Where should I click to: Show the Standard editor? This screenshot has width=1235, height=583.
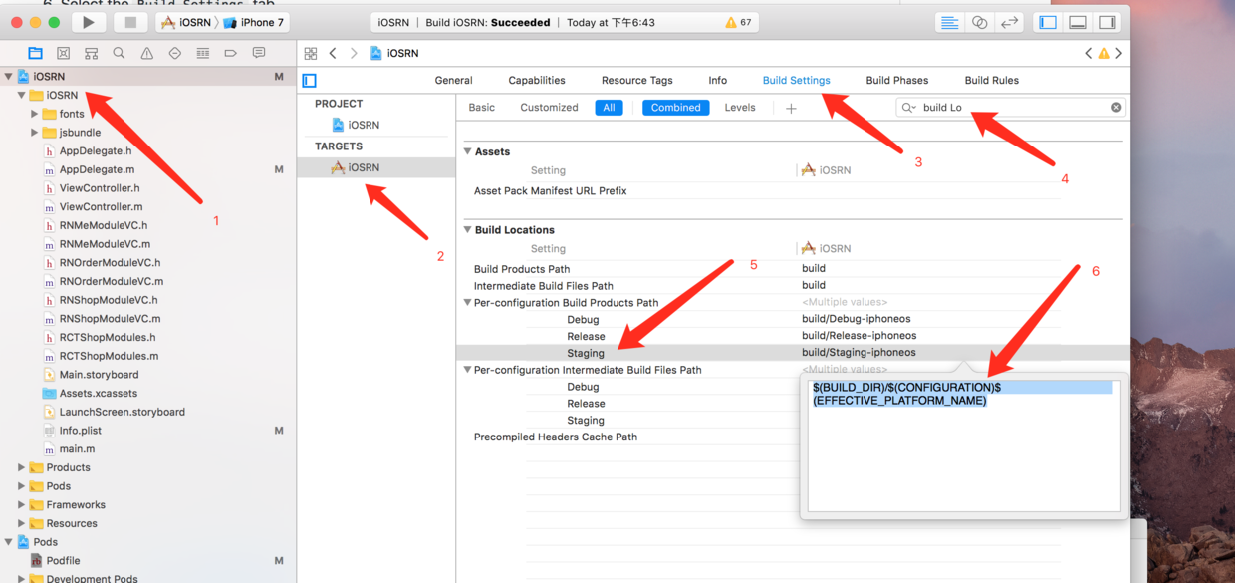(x=950, y=22)
